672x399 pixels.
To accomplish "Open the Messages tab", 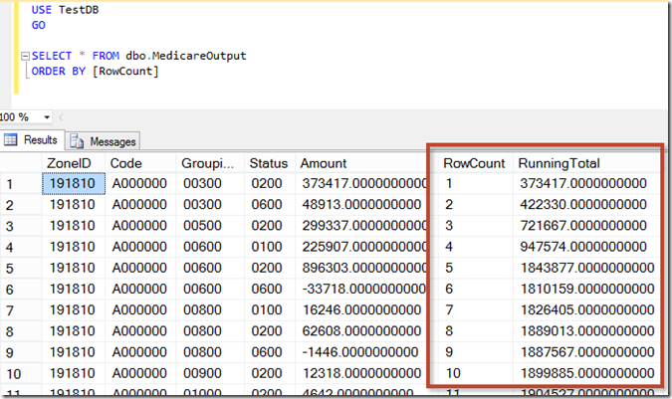I will point(104,141).
